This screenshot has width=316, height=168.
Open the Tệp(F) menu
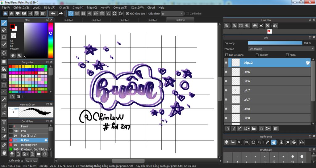[6, 8]
